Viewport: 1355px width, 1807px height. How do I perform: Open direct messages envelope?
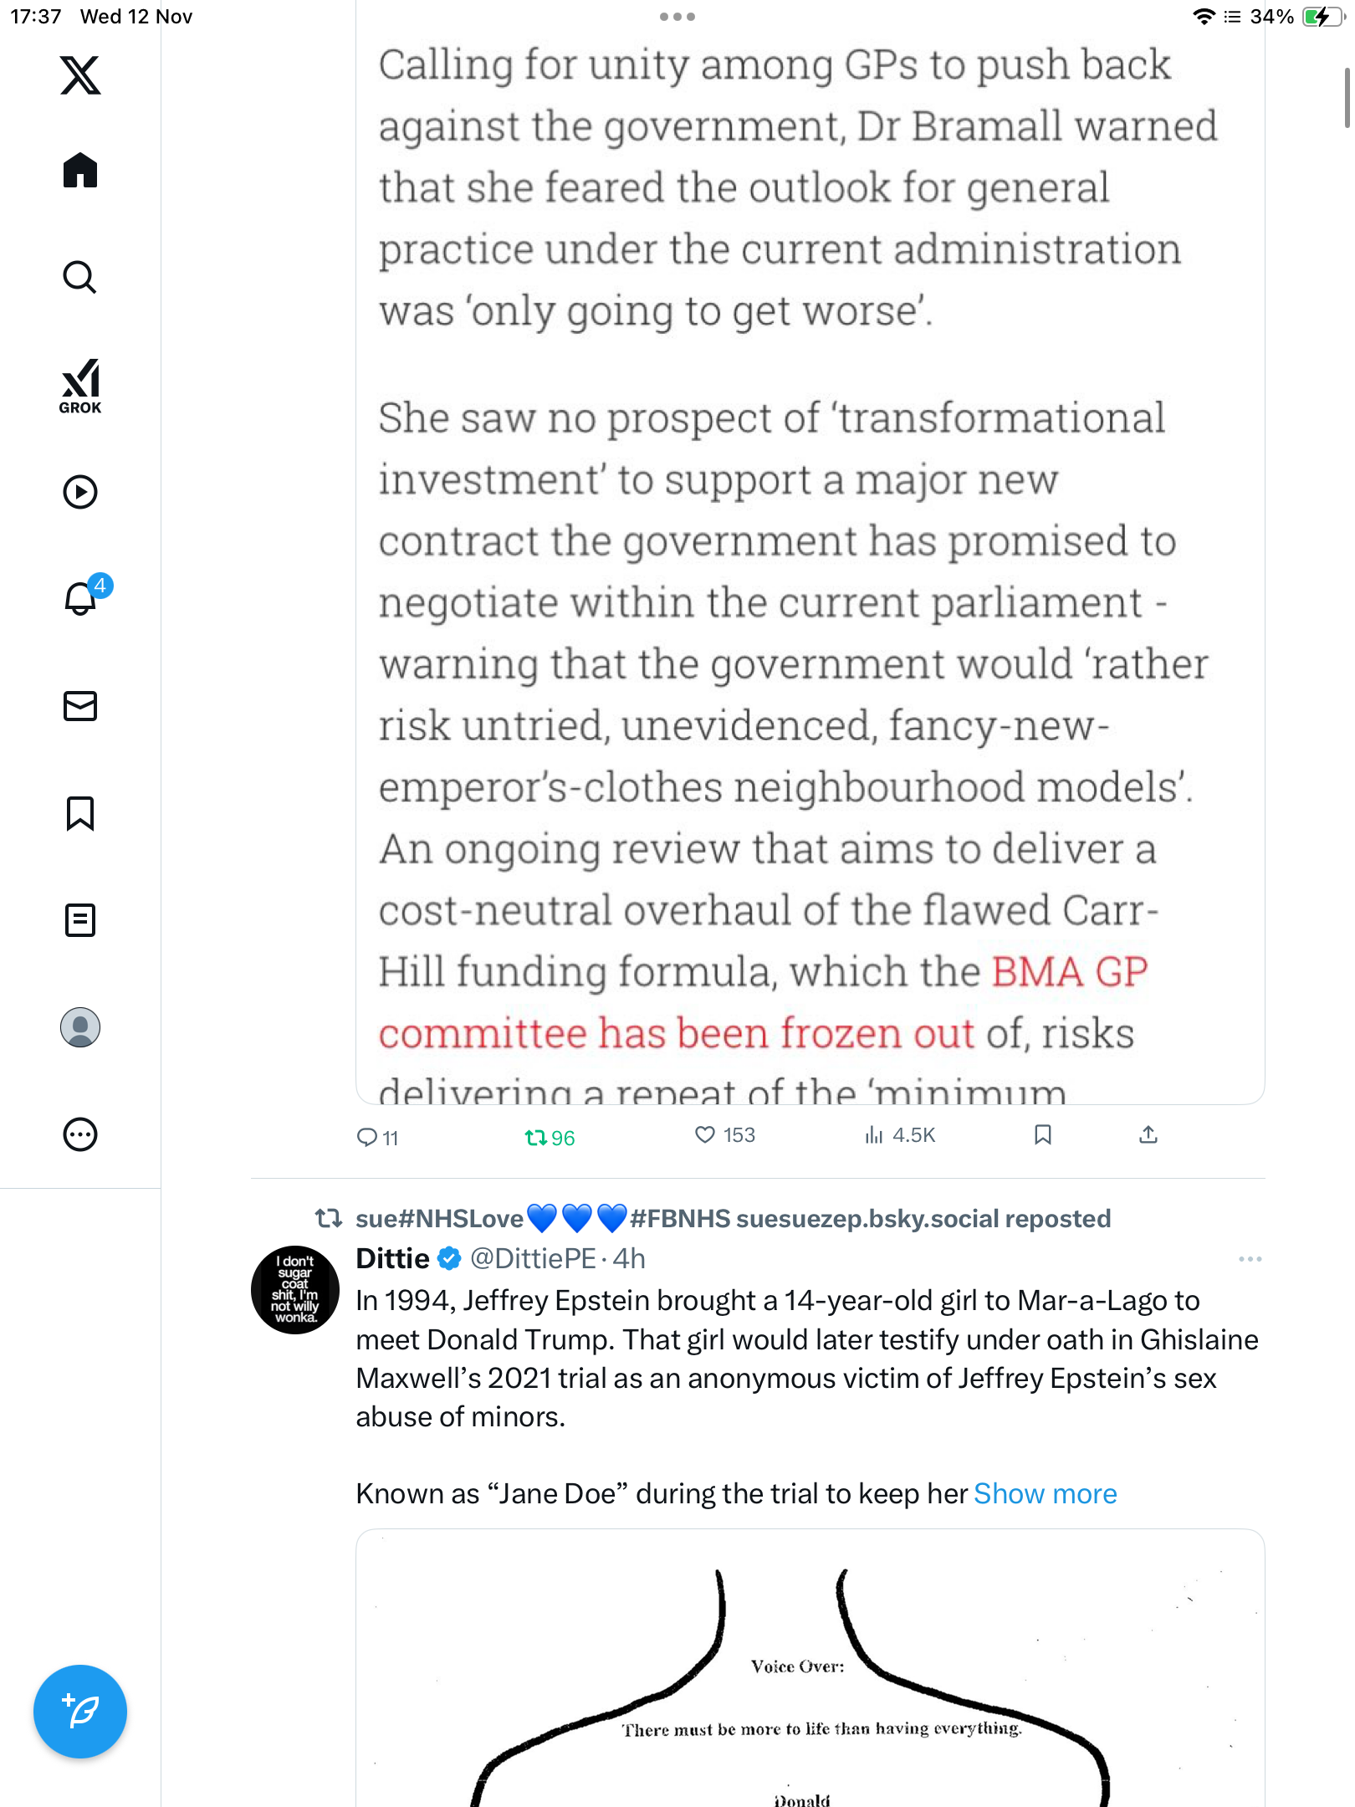coord(80,706)
